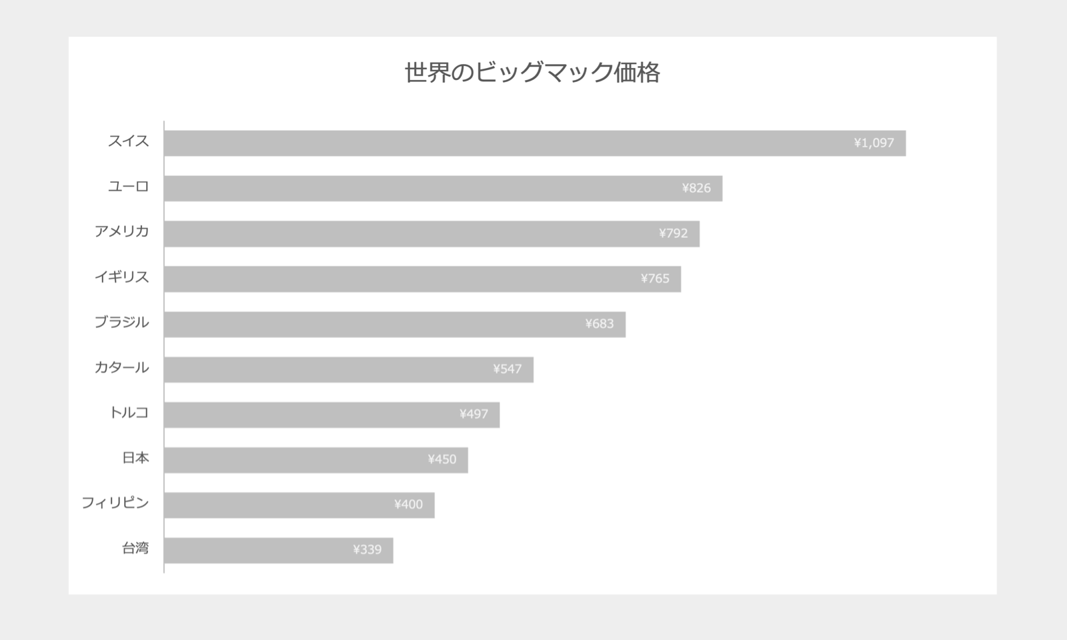Select the 日本 bar
This screenshot has height=640, width=1067.
coord(316,460)
